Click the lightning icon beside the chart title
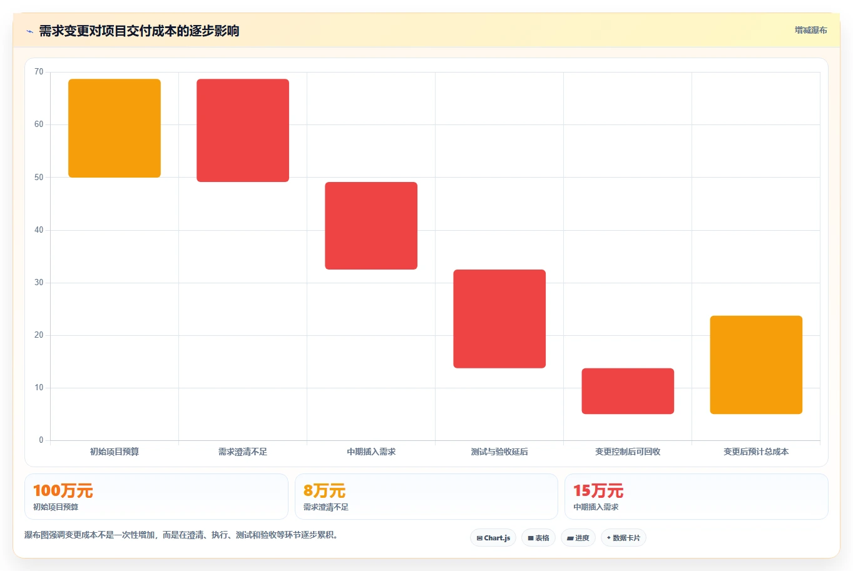 (29, 31)
